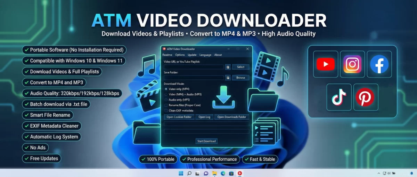Click into the Video URL input field

pos(194,67)
